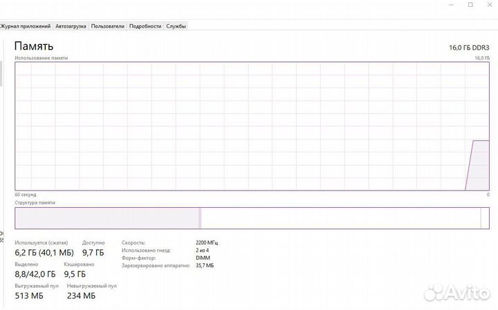Click the 8,8/42,0 ГБ committed value
The height and width of the screenshot is (310, 498).
pos(36,274)
